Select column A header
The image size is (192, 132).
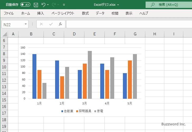(13, 34)
